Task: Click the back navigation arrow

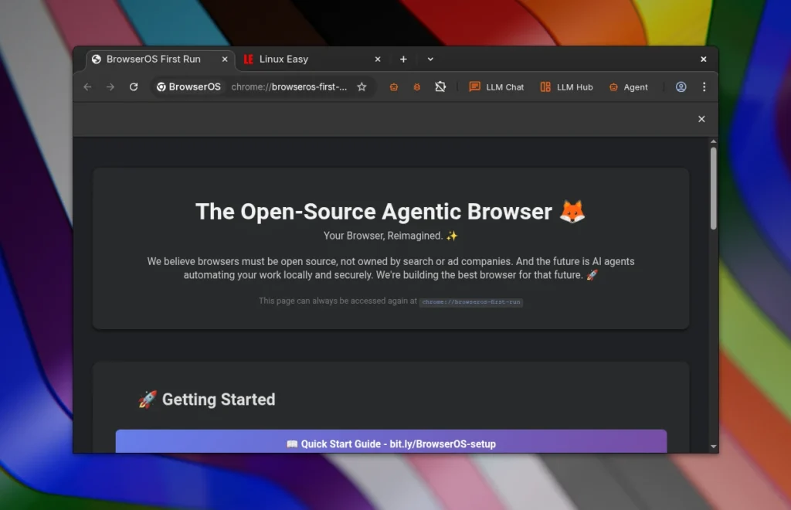Action: (87, 87)
